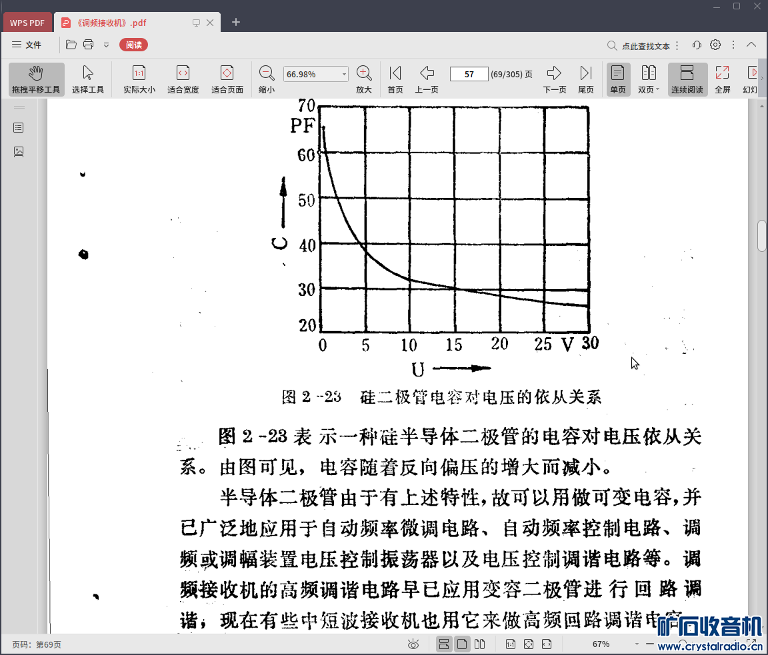Image resolution: width=768 pixels, height=655 pixels.
Task: Open search options beside 点此查找文本
Action: [x=677, y=45]
